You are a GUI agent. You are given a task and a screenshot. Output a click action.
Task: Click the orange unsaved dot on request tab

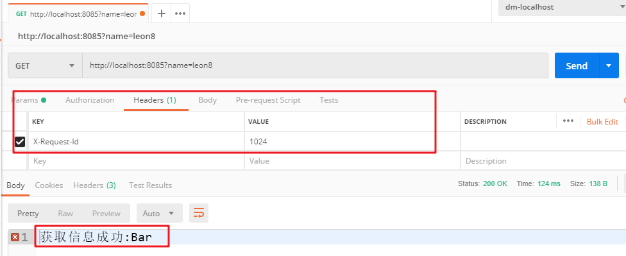click(x=142, y=14)
